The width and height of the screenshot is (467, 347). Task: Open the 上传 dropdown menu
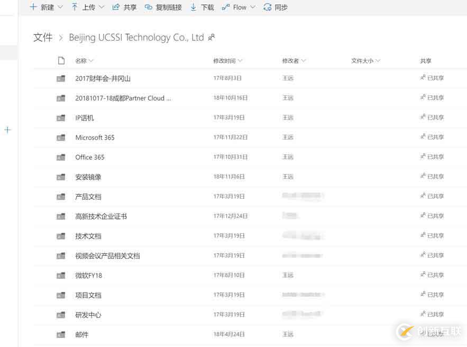pos(102,7)
